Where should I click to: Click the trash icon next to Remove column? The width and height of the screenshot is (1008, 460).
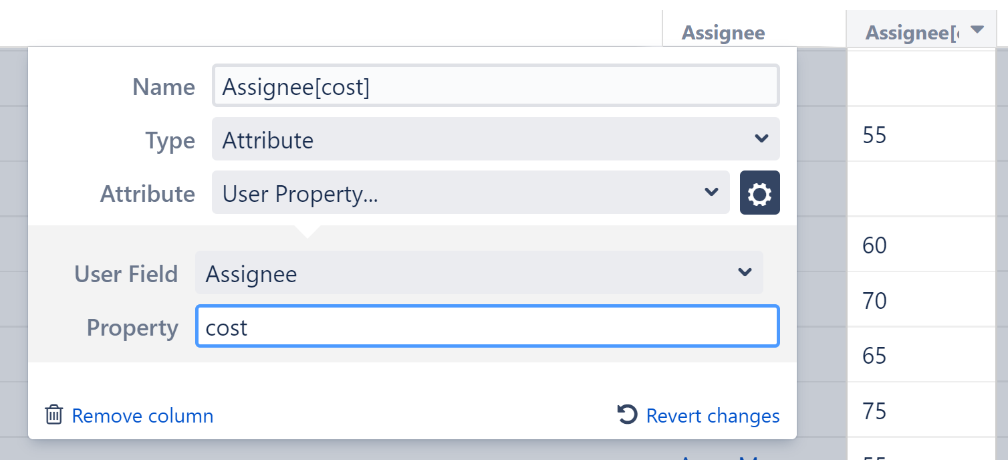53,415
